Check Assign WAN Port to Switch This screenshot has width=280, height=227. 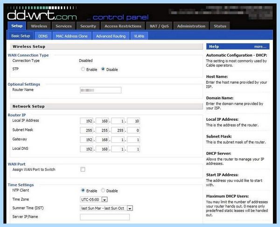(83, 169)
